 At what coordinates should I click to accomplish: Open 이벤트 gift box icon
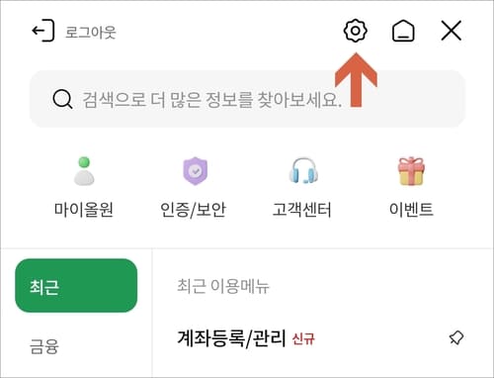411,171
